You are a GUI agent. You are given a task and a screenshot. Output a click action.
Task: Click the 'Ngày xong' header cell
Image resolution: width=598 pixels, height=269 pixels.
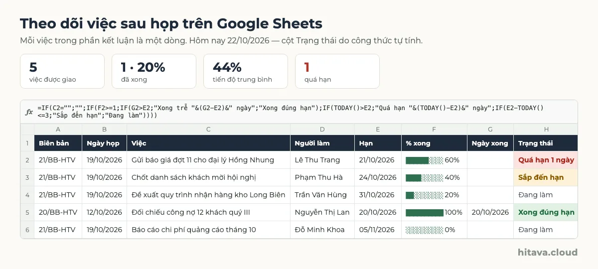[490, 143]
